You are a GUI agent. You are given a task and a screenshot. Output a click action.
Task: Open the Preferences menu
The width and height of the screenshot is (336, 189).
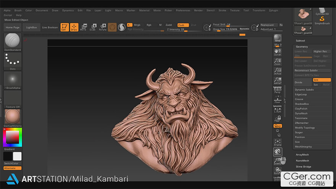coord(183,11)
